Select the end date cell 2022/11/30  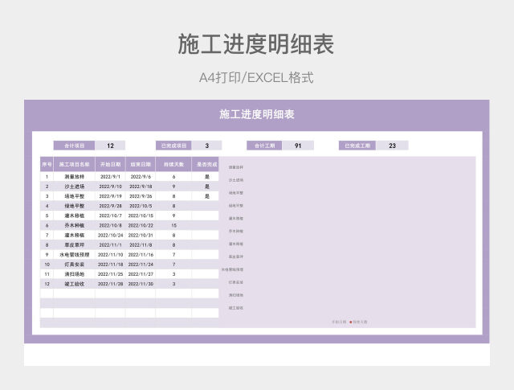(x=141, y=283)
